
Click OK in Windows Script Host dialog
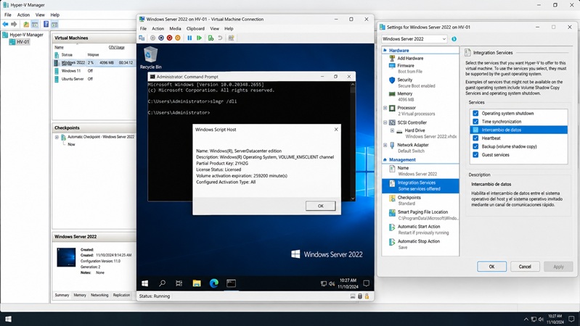(x=321, y=206)
